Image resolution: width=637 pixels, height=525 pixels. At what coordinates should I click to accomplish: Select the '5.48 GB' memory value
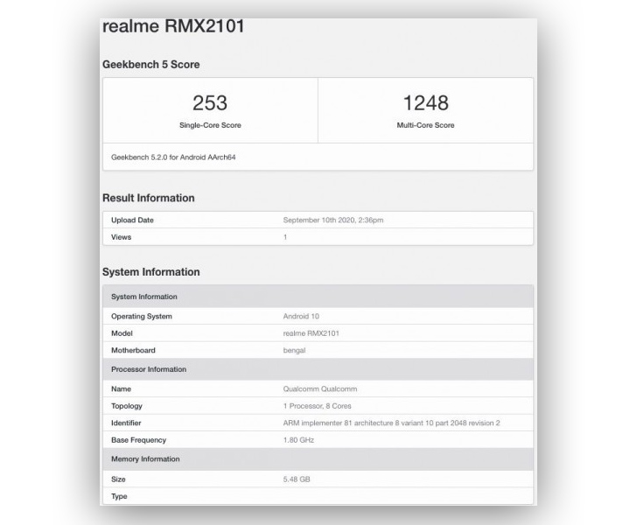(297, 479)
